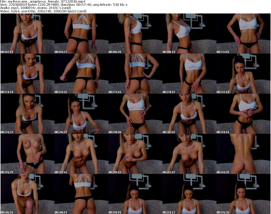Select the 'Size: 220500019 bytes' info line
The image size is (271, 214).
pyautogui.click(x=64, y=5)
